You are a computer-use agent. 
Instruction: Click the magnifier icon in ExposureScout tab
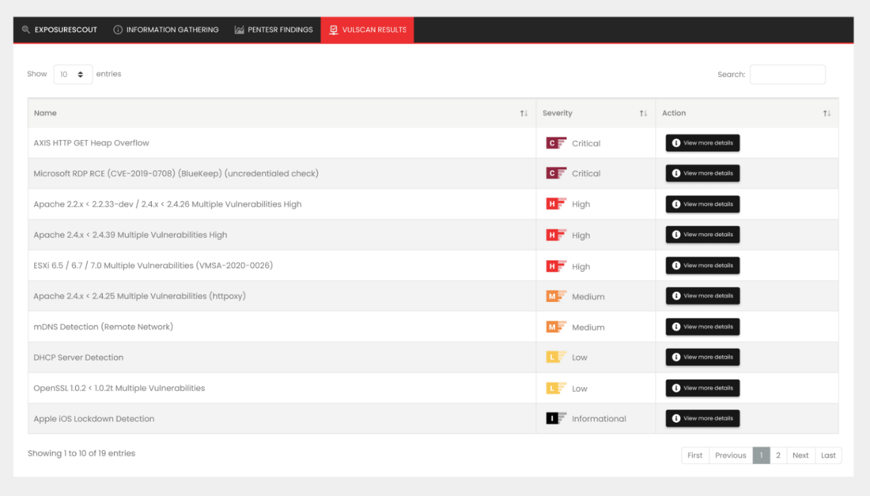coord(26,30)
